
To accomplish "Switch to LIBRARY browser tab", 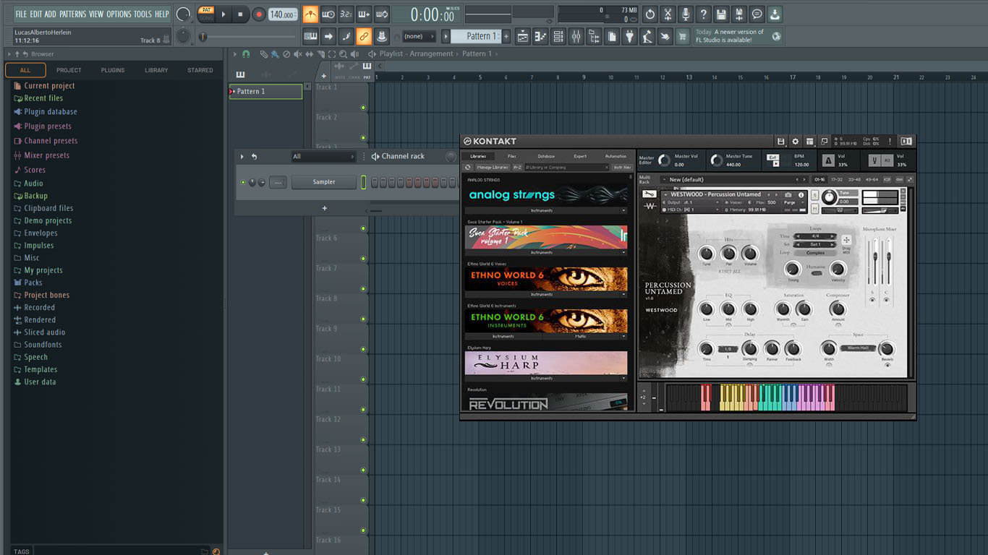I will [156, 70].
